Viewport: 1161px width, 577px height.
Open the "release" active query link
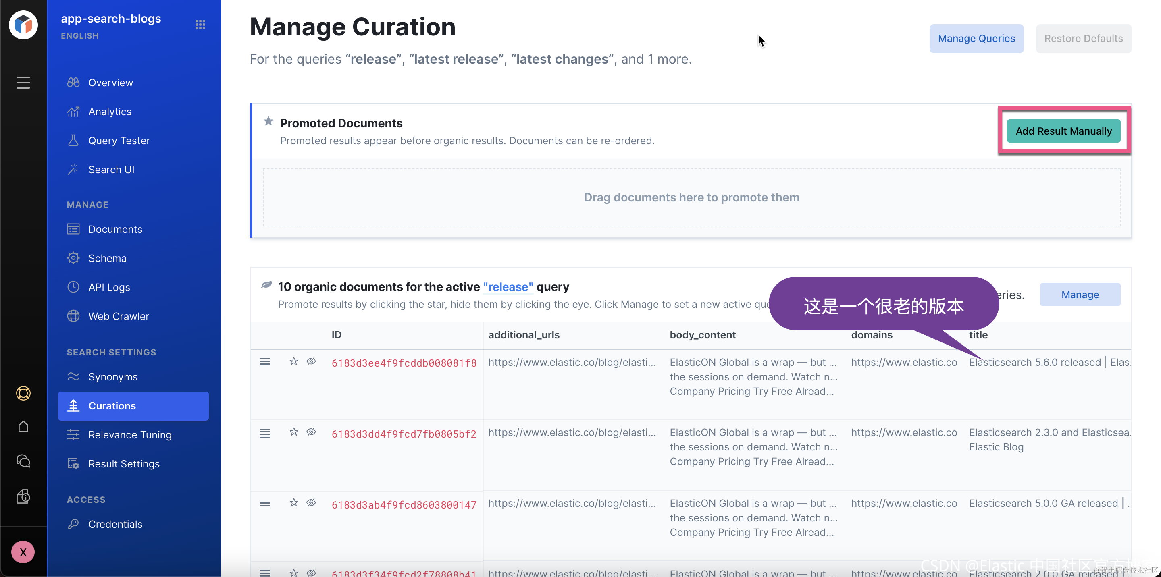(508, 287)
